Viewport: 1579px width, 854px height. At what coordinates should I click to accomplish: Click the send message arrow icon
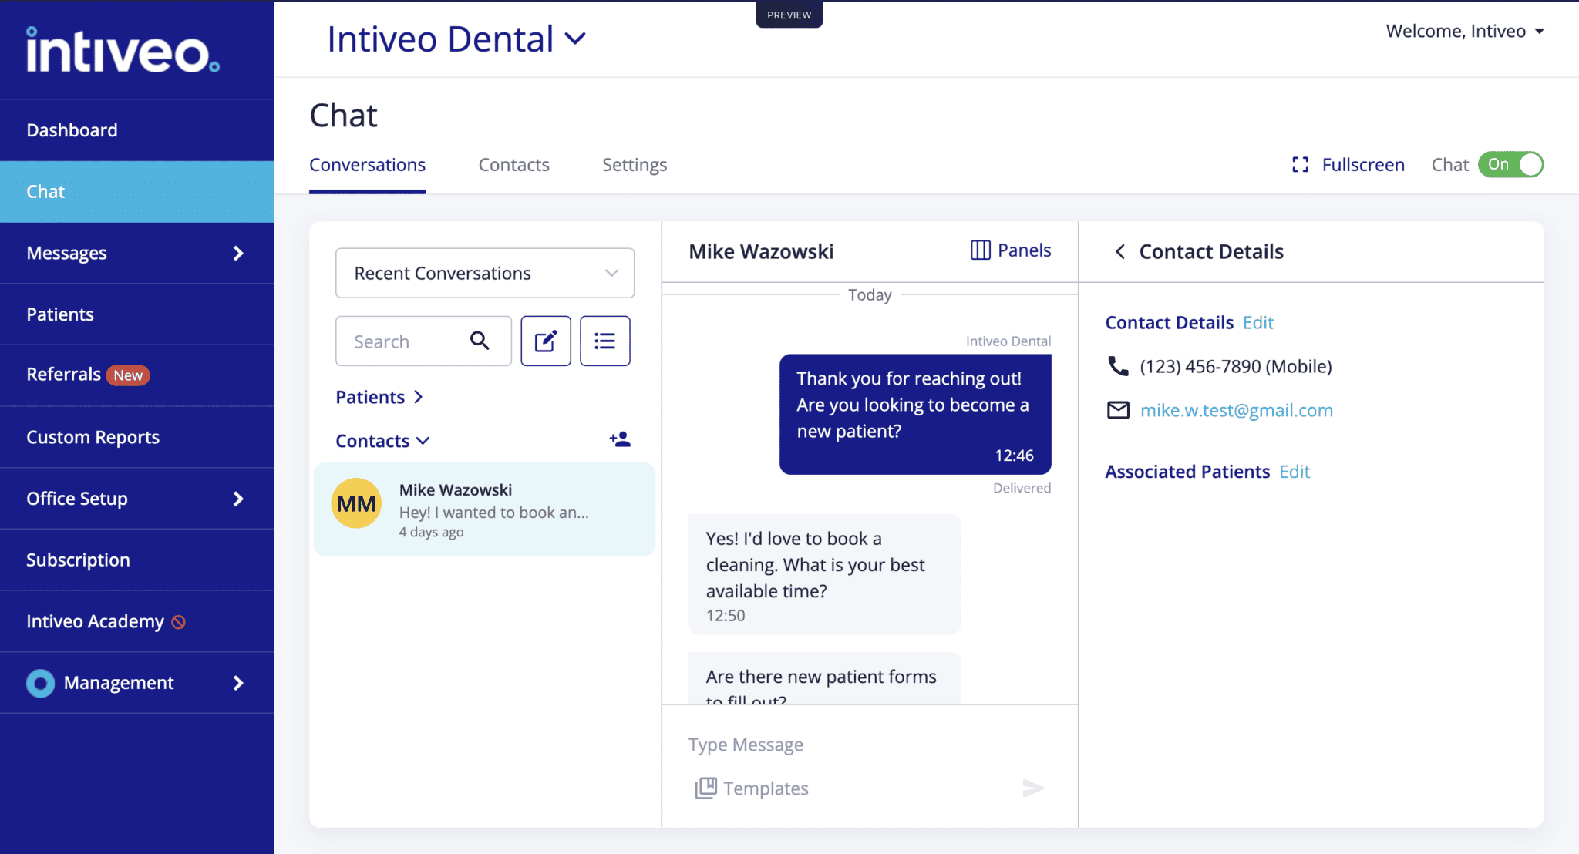1032,788
